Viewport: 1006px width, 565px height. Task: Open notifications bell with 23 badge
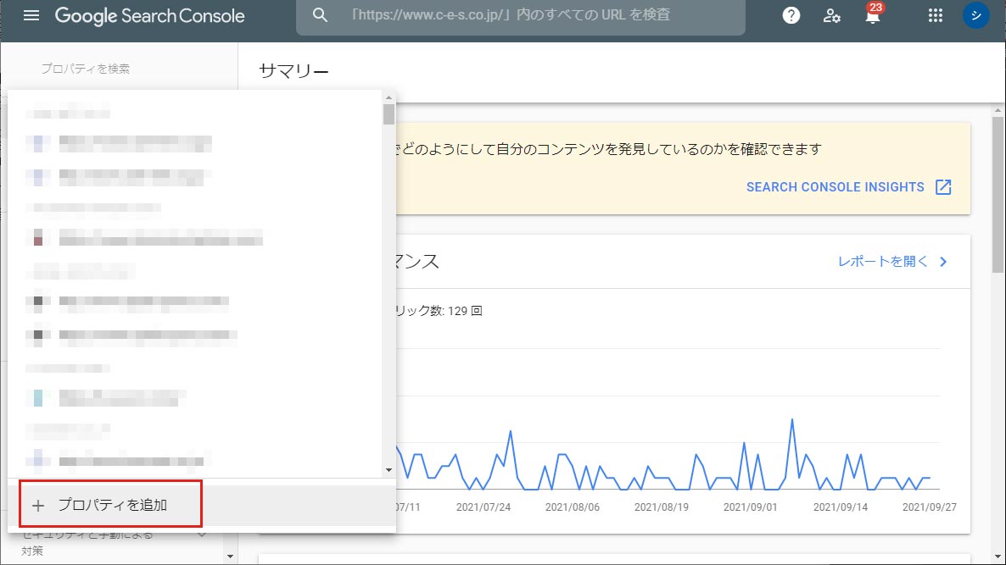coord(873,14)
